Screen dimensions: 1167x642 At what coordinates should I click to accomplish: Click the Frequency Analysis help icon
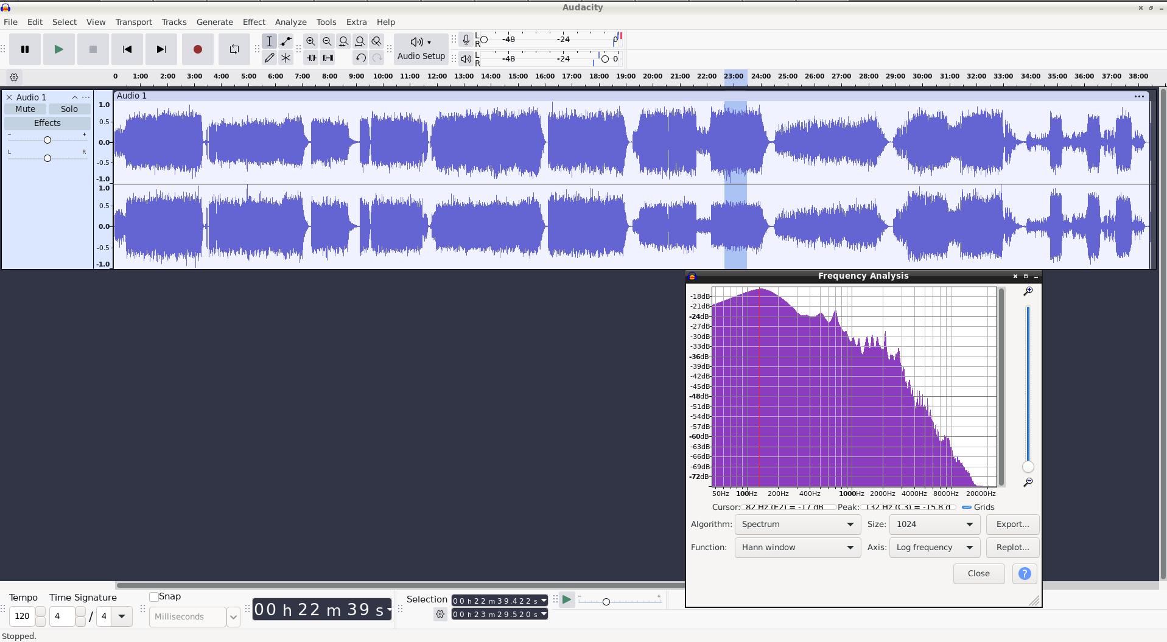coord(1025,573)
